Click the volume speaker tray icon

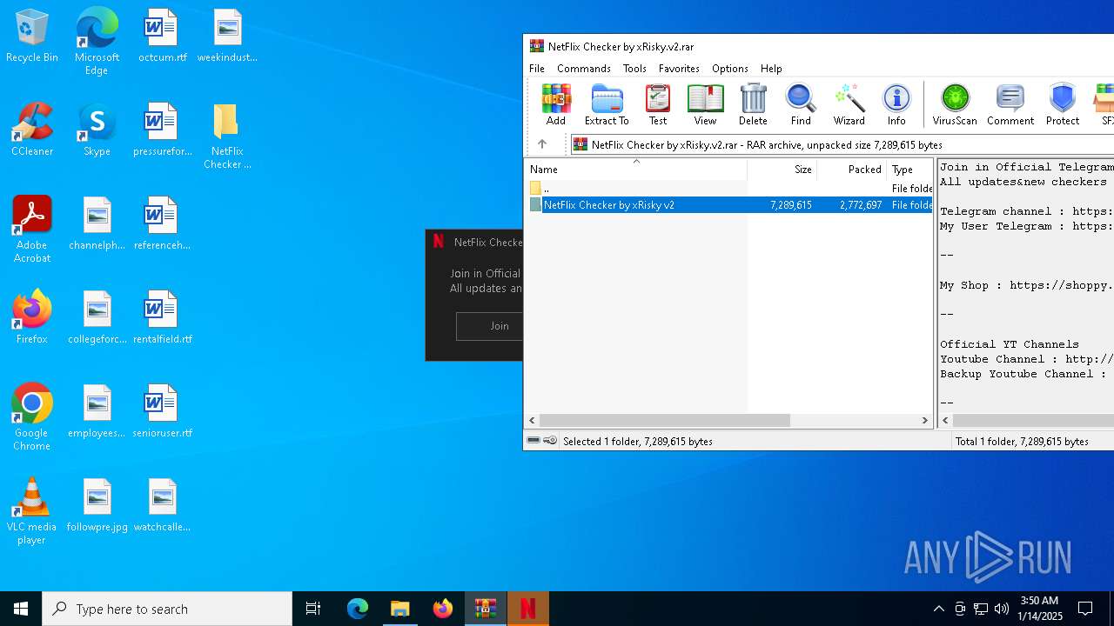coord(1002,609)
